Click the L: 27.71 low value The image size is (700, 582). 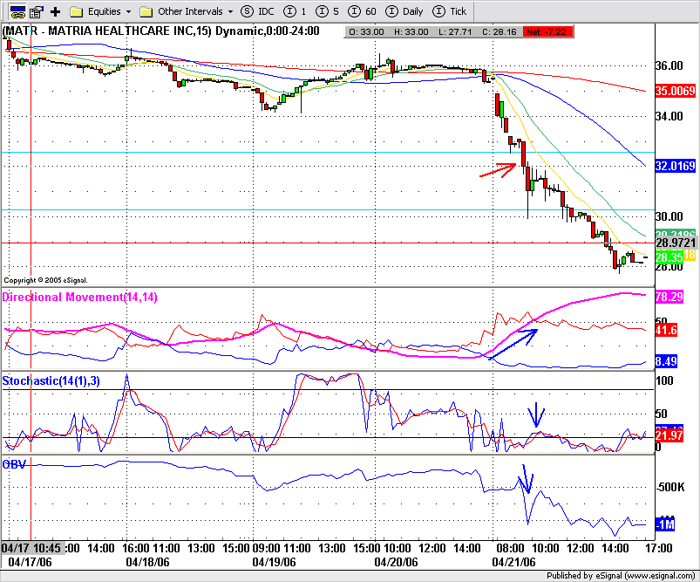[454, 31]
